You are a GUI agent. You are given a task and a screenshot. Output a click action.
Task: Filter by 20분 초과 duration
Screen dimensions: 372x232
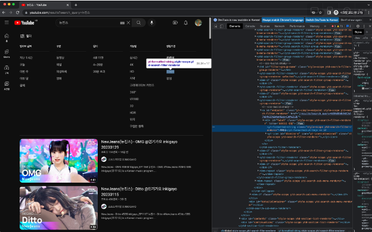99,71
